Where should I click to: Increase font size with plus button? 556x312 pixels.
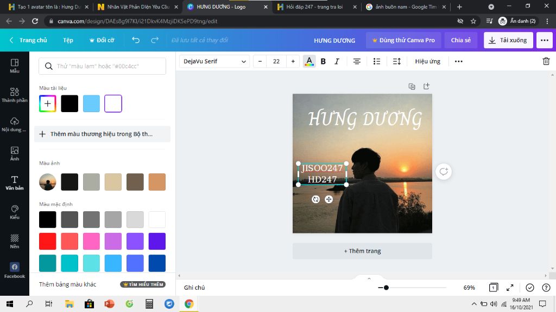point(293,61)
